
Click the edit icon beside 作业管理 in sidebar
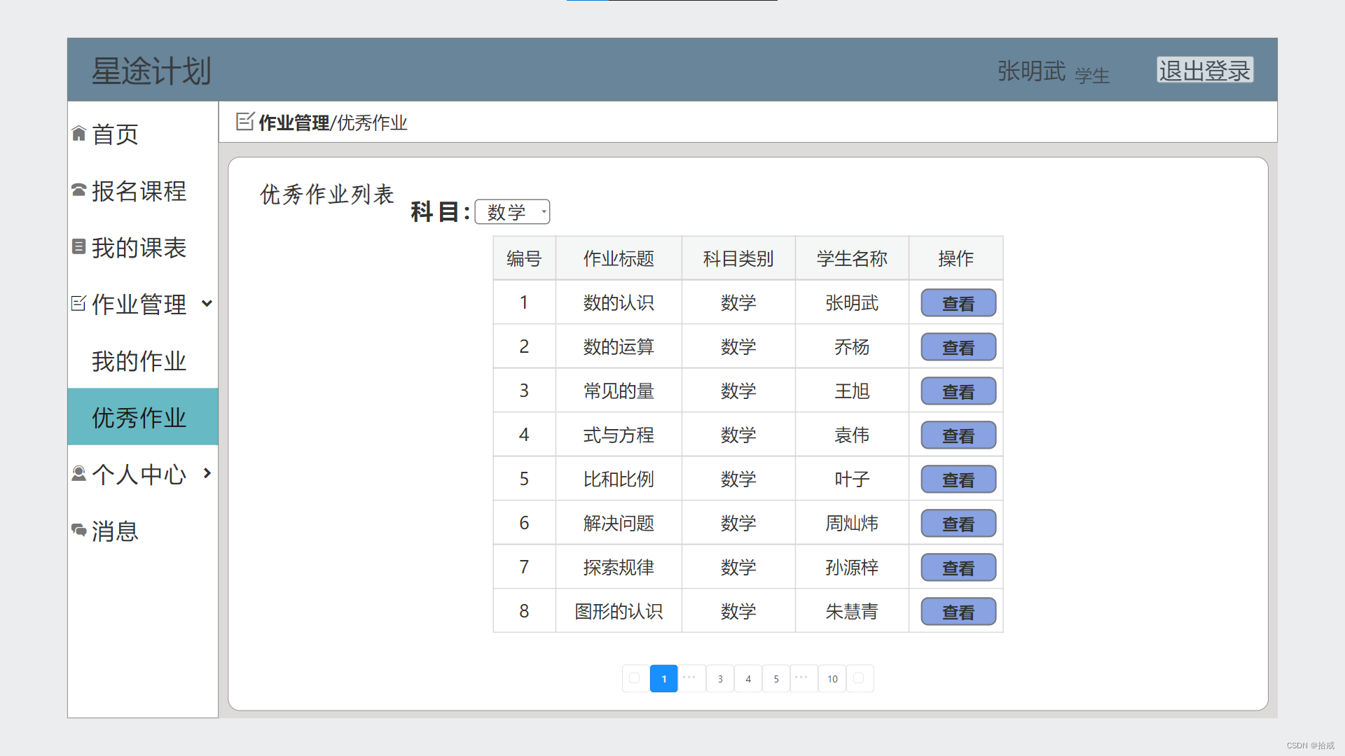(x=78, y=303)
